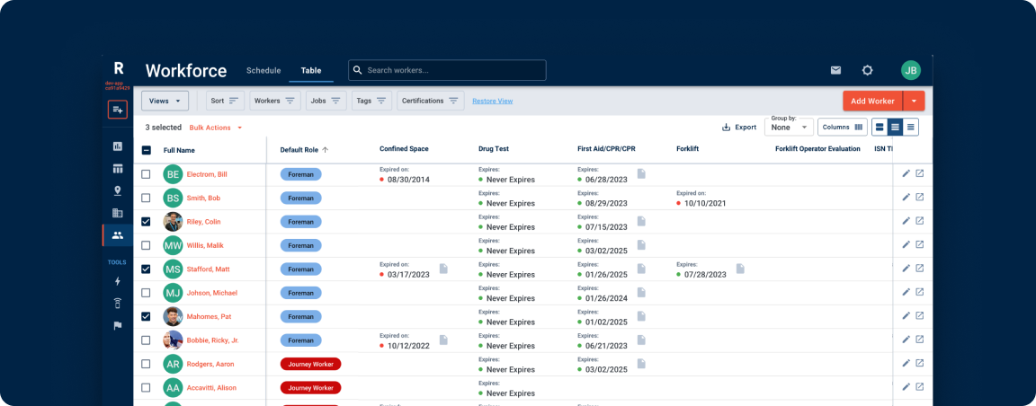Uncheck the box for Stafford, Matt
The width and height of the screenshot is (1036, 406).
[146, 269]
